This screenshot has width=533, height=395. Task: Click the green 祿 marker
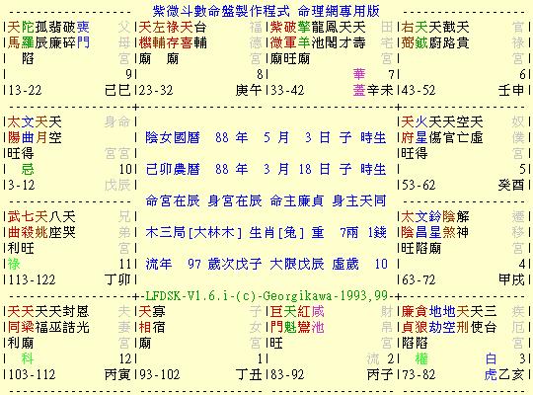pos(14,264)
